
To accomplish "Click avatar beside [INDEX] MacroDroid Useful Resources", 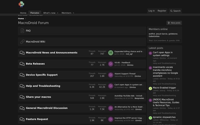I will (150, 100).
